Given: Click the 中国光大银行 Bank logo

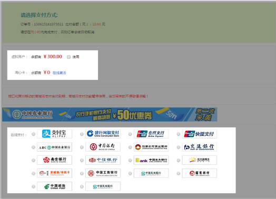Looking at the screenshot, I should click(x=151, y=160).
